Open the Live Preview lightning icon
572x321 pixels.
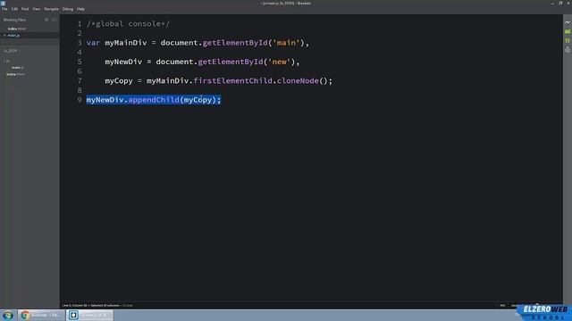(568, 22)
